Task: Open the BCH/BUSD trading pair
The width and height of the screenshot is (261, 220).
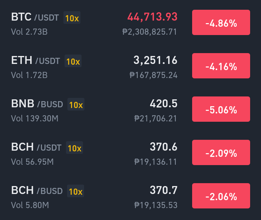Action: (130, 196)
